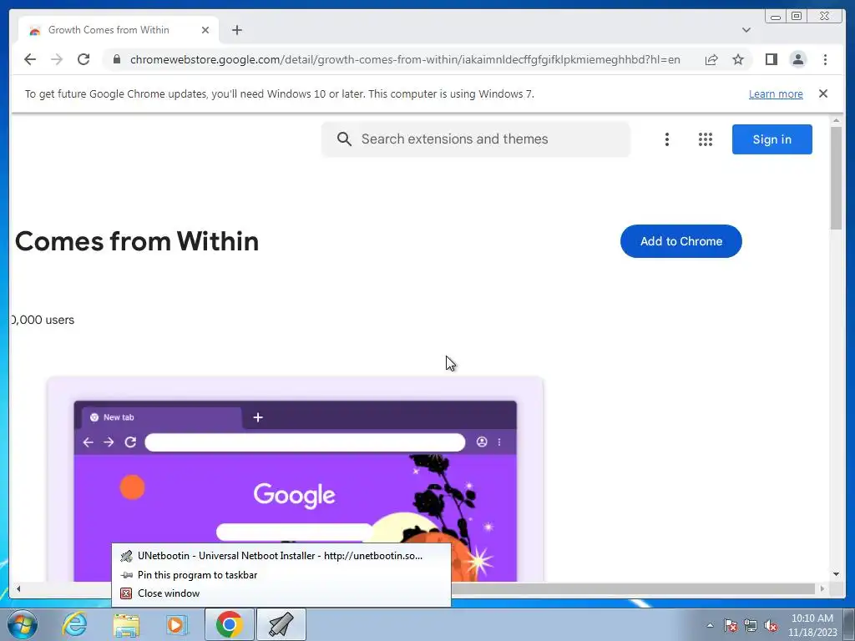Viewport: 855px width, 641px height.
Task: Open the Learn more link
Action: coord(776,94)
